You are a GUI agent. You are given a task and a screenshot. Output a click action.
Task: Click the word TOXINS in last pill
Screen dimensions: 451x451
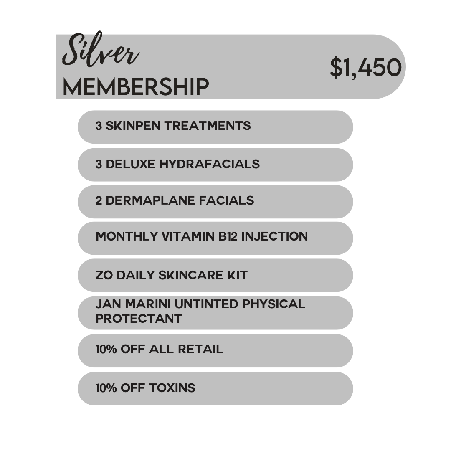pos(172,388)
